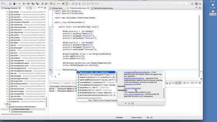Click the Previous Annotation arrow icon
The image size is (217, 122).
tap(88, 4)
